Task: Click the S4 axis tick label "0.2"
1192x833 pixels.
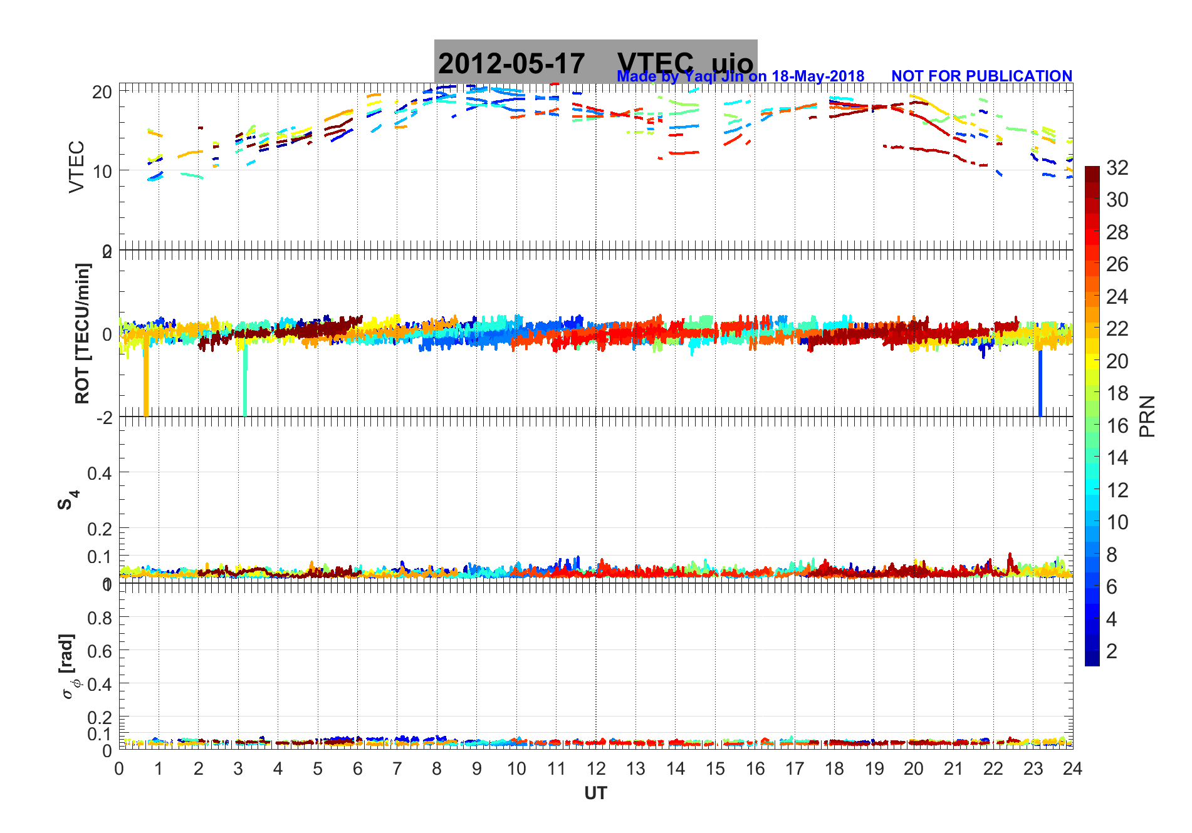Action: [x=100, y=529]
